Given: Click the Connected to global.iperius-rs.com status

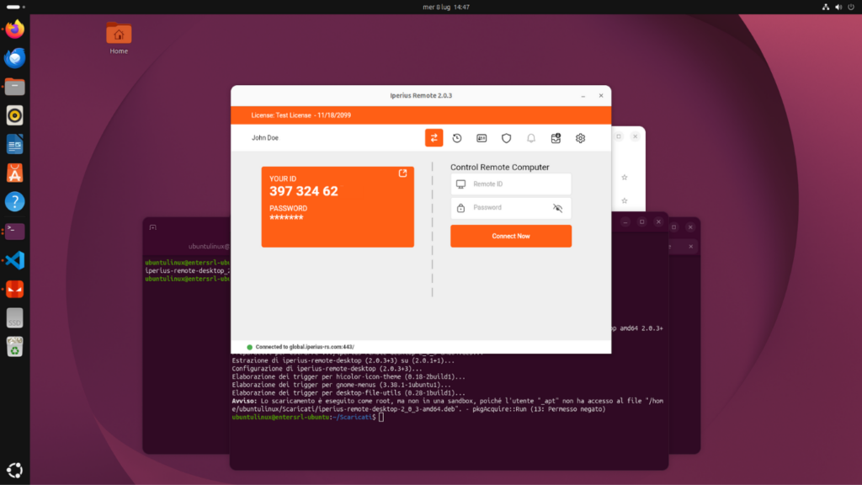Looking at the screenshot, I should pos(305,347).
